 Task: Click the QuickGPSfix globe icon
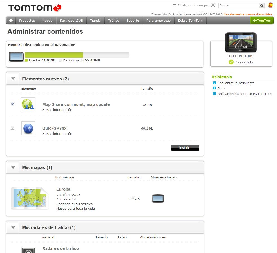(28, 128)
